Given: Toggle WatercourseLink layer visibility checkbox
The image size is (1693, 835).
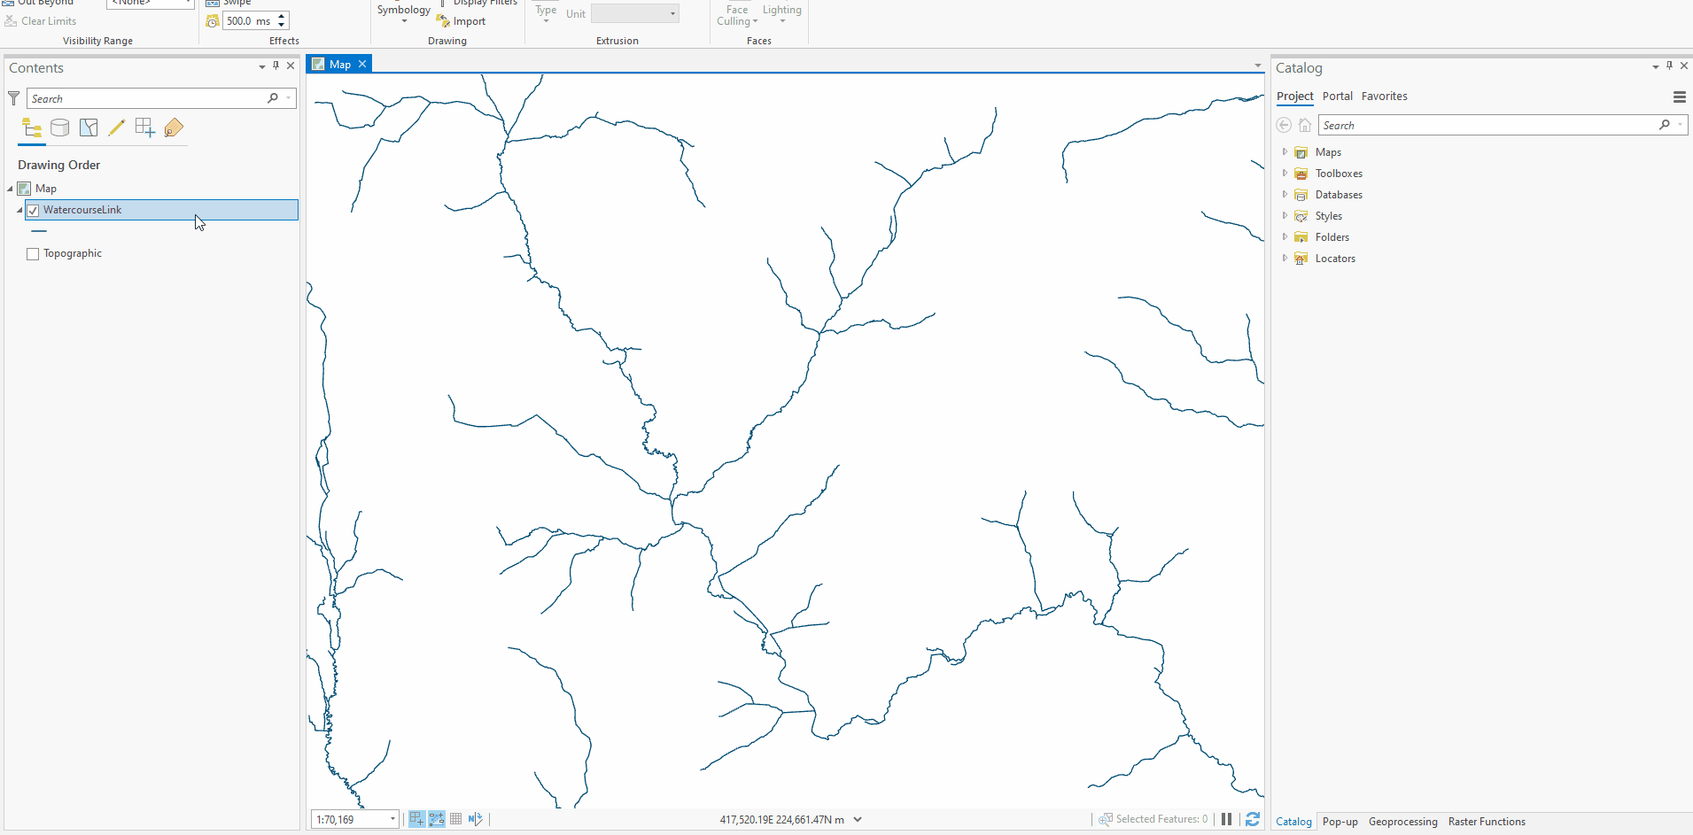Looking at the screenshot, I should point(33,210).
